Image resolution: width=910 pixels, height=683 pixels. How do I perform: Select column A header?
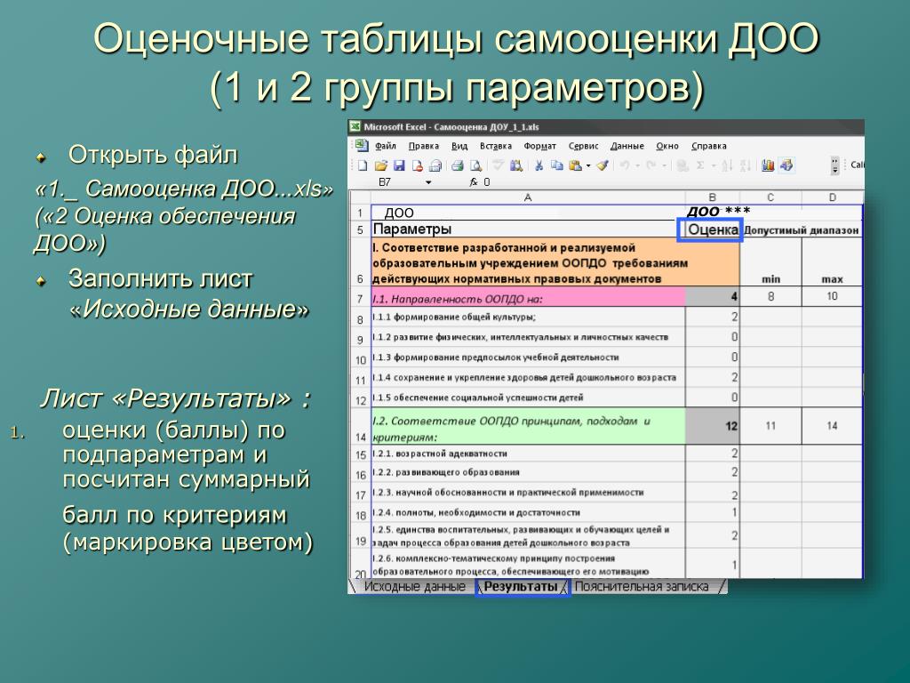(528, 197)
